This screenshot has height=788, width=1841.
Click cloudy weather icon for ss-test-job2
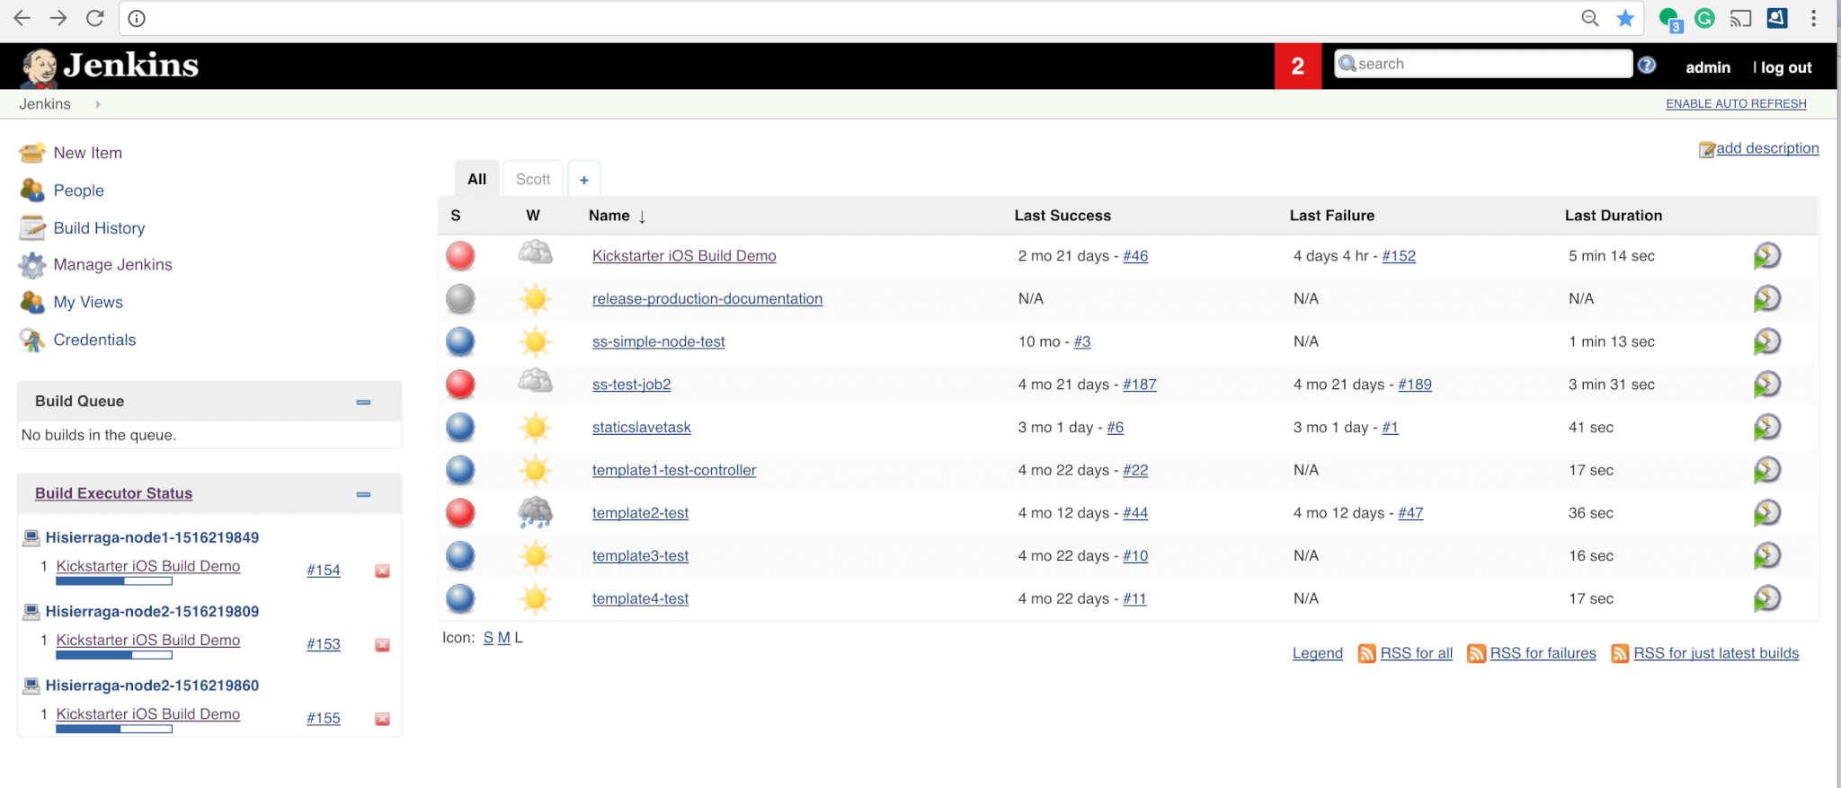click(x=535, y=382)
